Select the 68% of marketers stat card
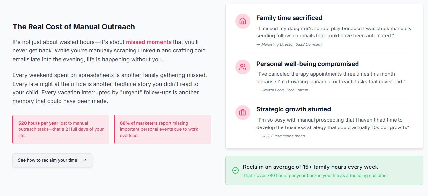 coord(162,129)
